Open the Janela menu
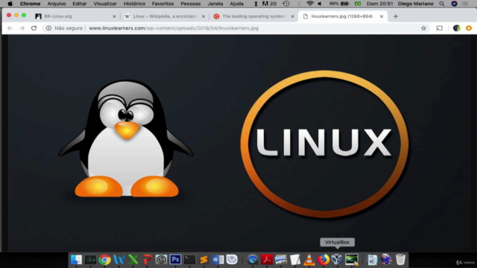Screen dimensions: 477x268 pos(215,4)
